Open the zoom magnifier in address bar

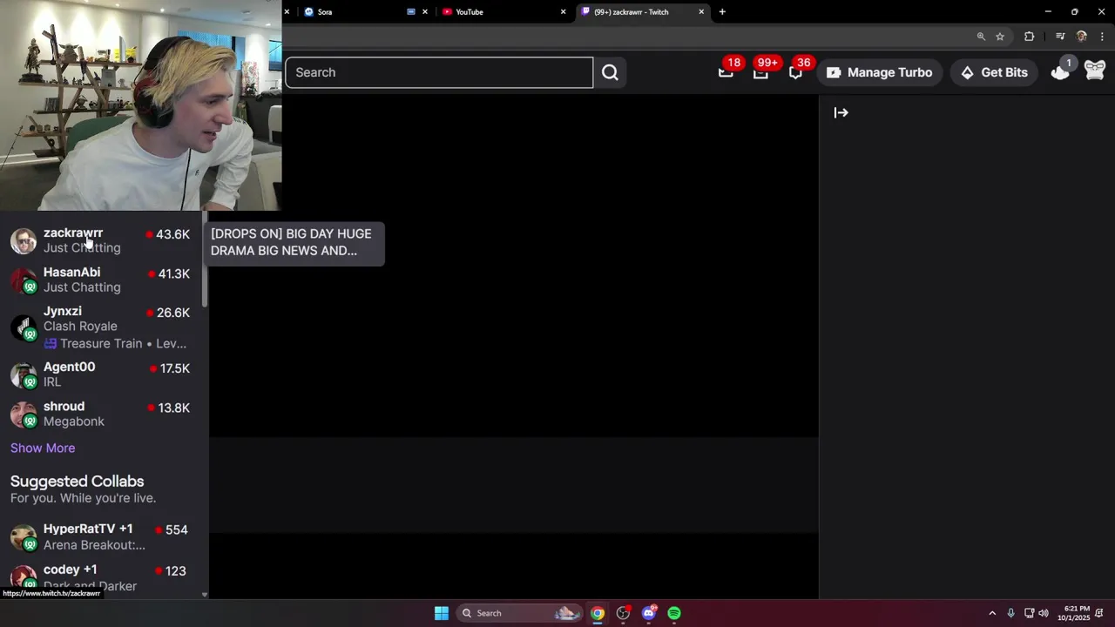tap(981, 37)
